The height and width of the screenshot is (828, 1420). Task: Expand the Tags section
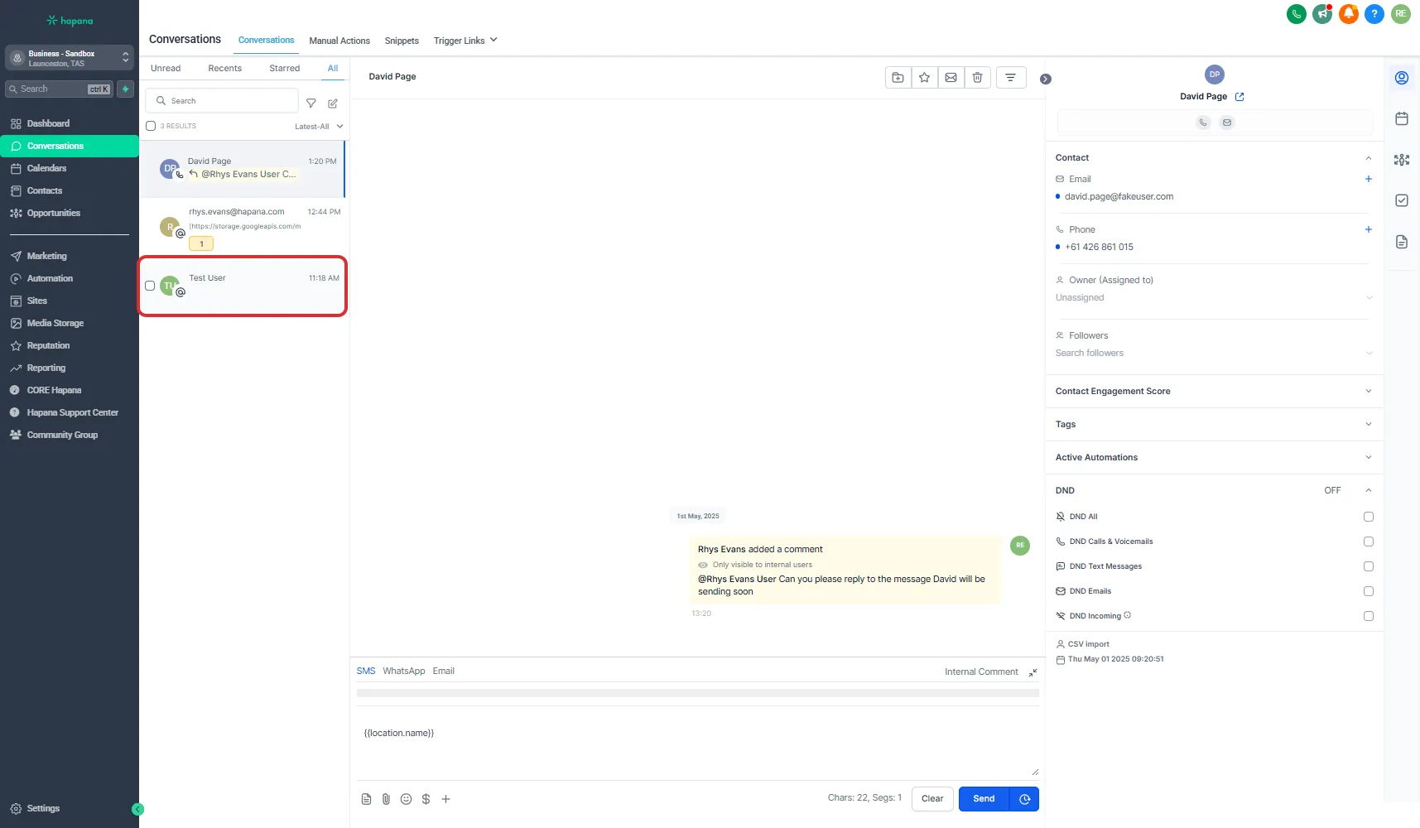click(x=1368, y=424)
